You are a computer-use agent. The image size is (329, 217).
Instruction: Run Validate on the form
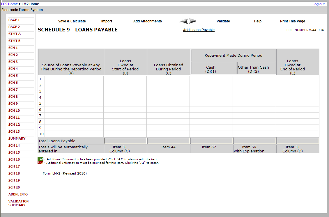223,21
